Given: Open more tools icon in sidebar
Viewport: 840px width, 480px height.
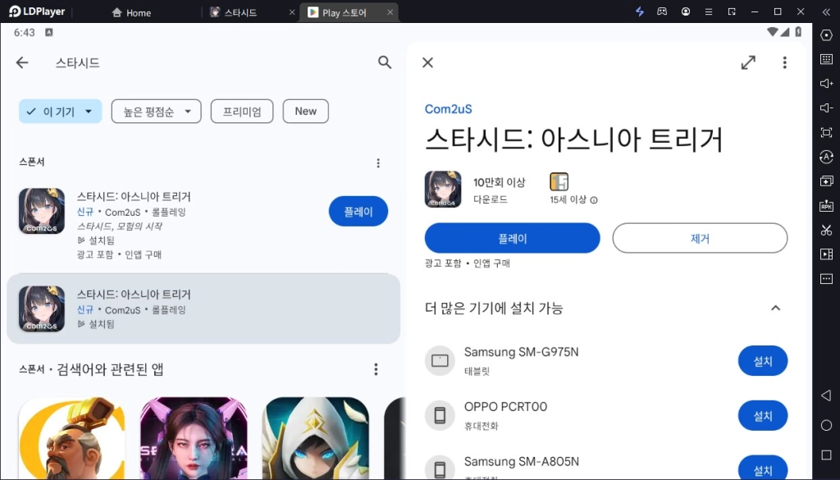Looking at the screenshot, I should (x=826, y=279).
